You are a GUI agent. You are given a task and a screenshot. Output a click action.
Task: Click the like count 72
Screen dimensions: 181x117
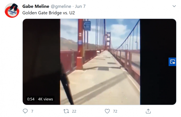(x=115, y=111)
